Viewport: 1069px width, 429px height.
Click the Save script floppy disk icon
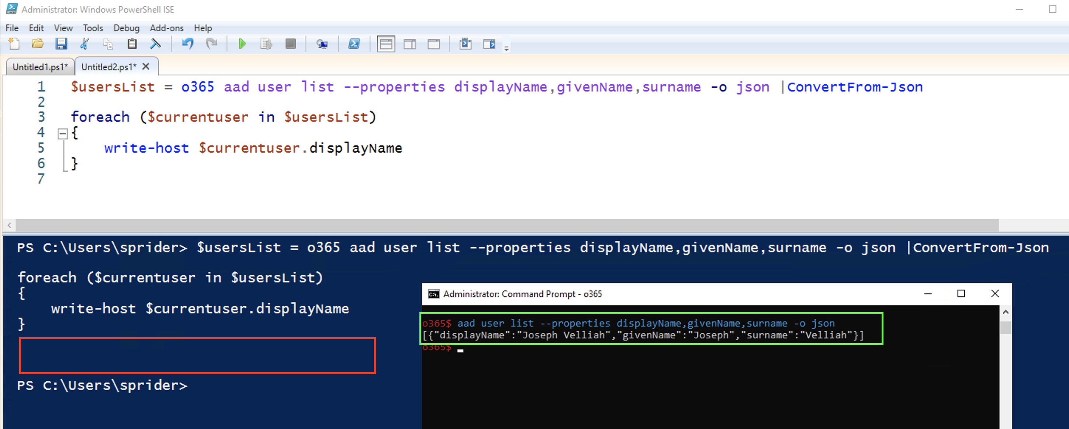tap(61, 44)
